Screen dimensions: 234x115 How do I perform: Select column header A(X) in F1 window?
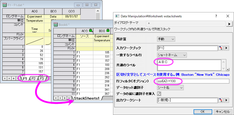coord(34,11)
